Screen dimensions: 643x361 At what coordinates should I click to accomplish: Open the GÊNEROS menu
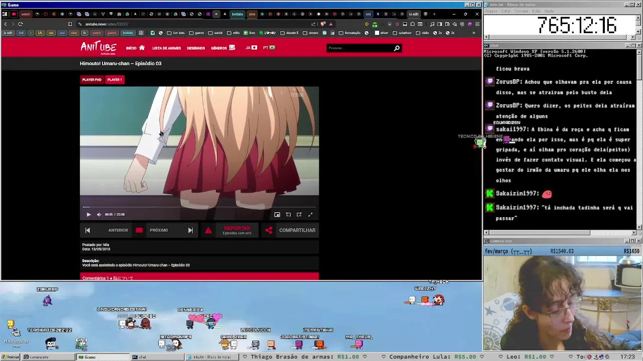pyautogui.click(x=223, y=48)
